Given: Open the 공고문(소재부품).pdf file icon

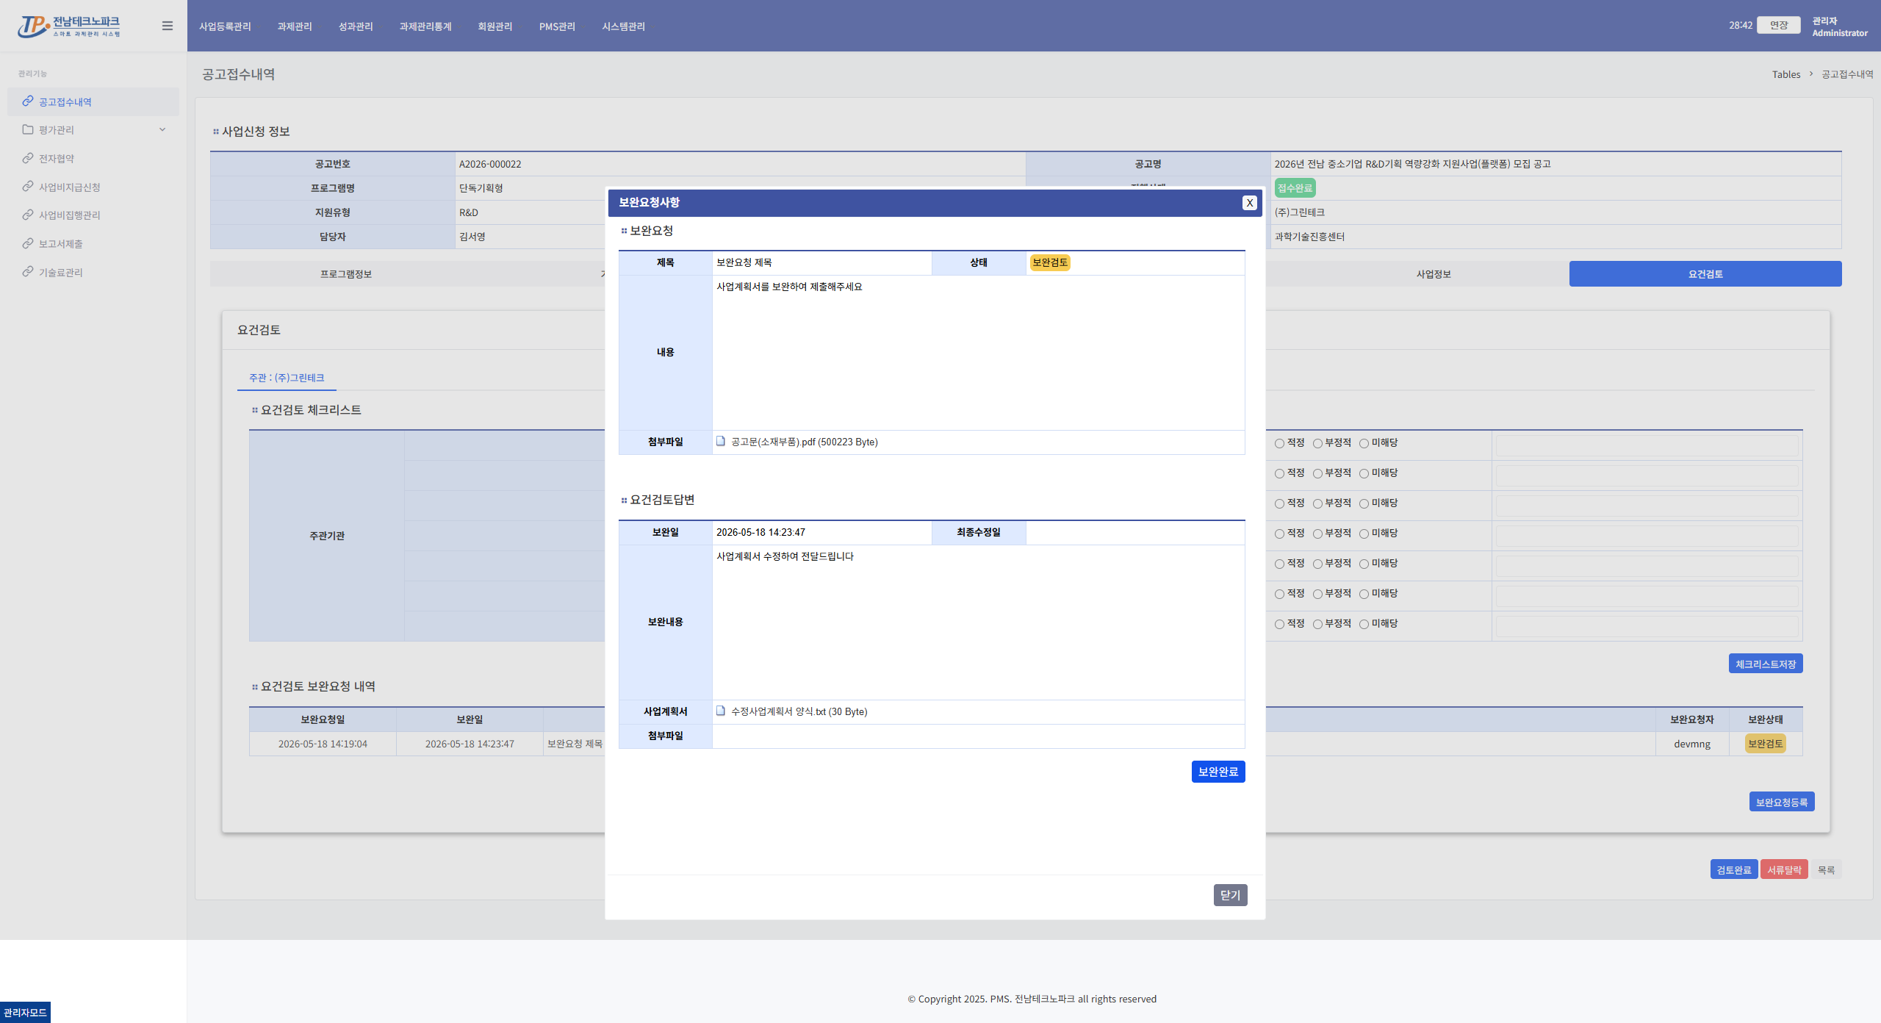Looking at the screenshot, I should (x=721, y=441).
